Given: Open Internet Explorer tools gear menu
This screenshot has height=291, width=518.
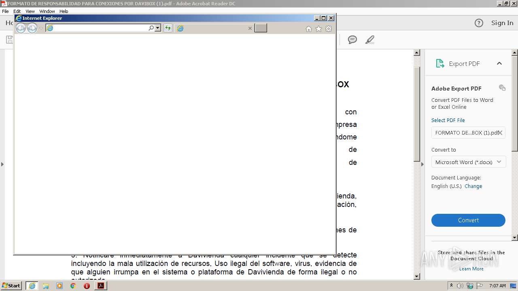Looking at the screenshot, I should click(x=329, y=29).
